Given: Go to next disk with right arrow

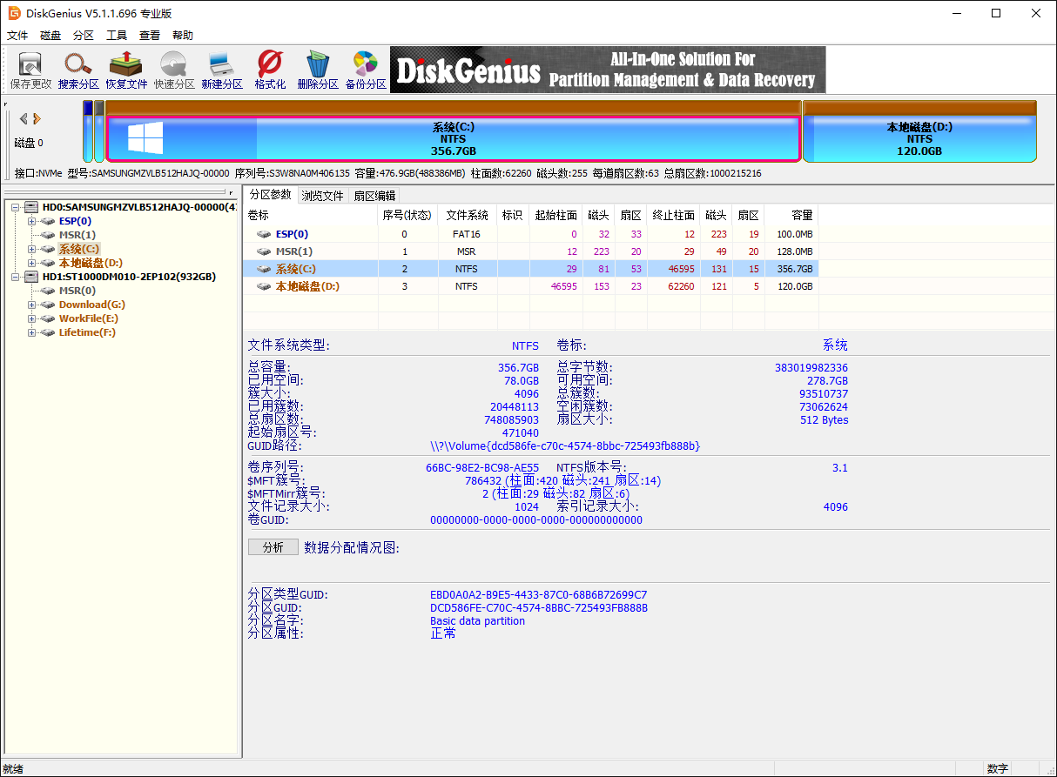Looking at the screenshot, I should [x=37, y=118].
